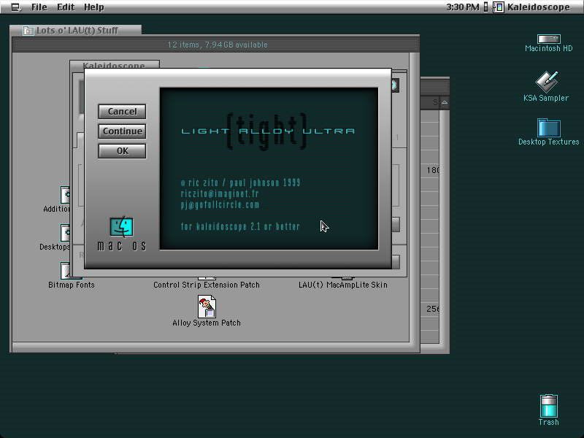Click the Control Strip Extension Patch label

point(207,285)
